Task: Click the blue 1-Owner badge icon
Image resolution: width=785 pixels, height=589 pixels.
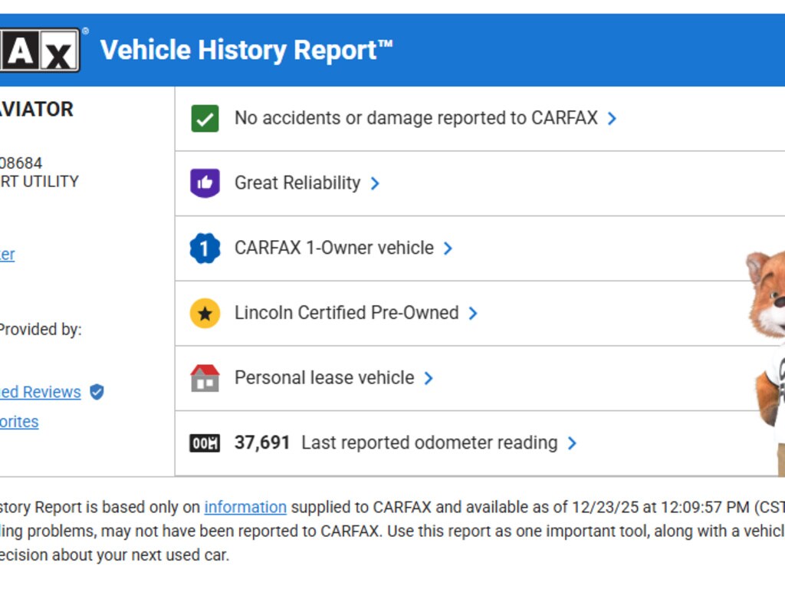Action: click(x=205, y=248)
